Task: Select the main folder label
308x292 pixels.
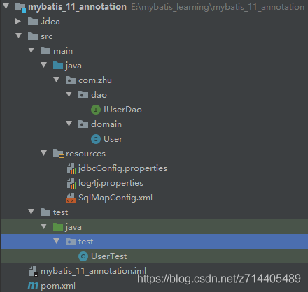Action: [63, 51]
